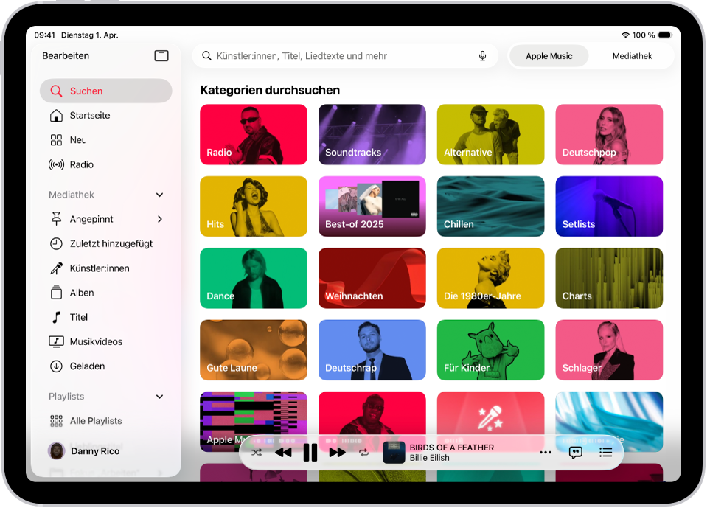
Task: Select the Apple Music search tab
Action: pyautogui.click(x=549, y=55)
